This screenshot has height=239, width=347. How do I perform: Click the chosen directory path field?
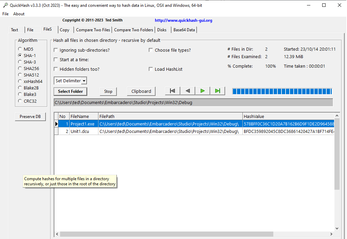coord(193,102)
